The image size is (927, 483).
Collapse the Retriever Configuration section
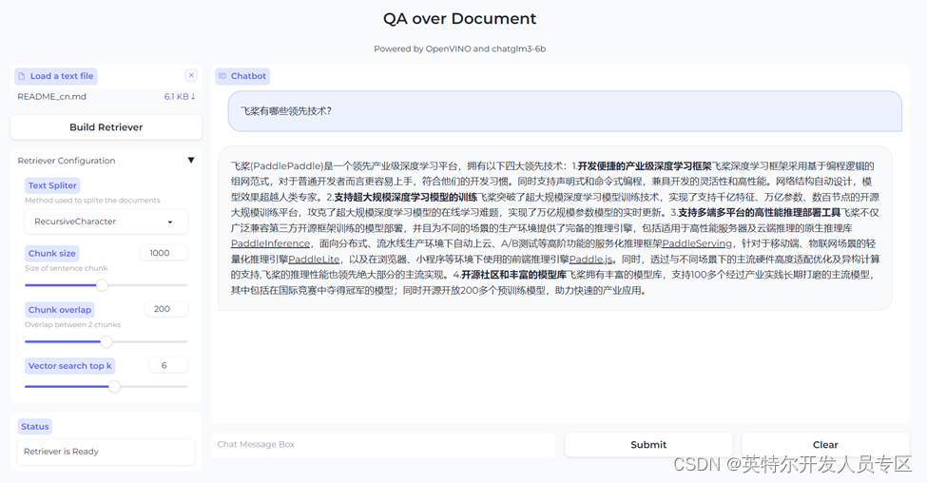pos(191,161)
